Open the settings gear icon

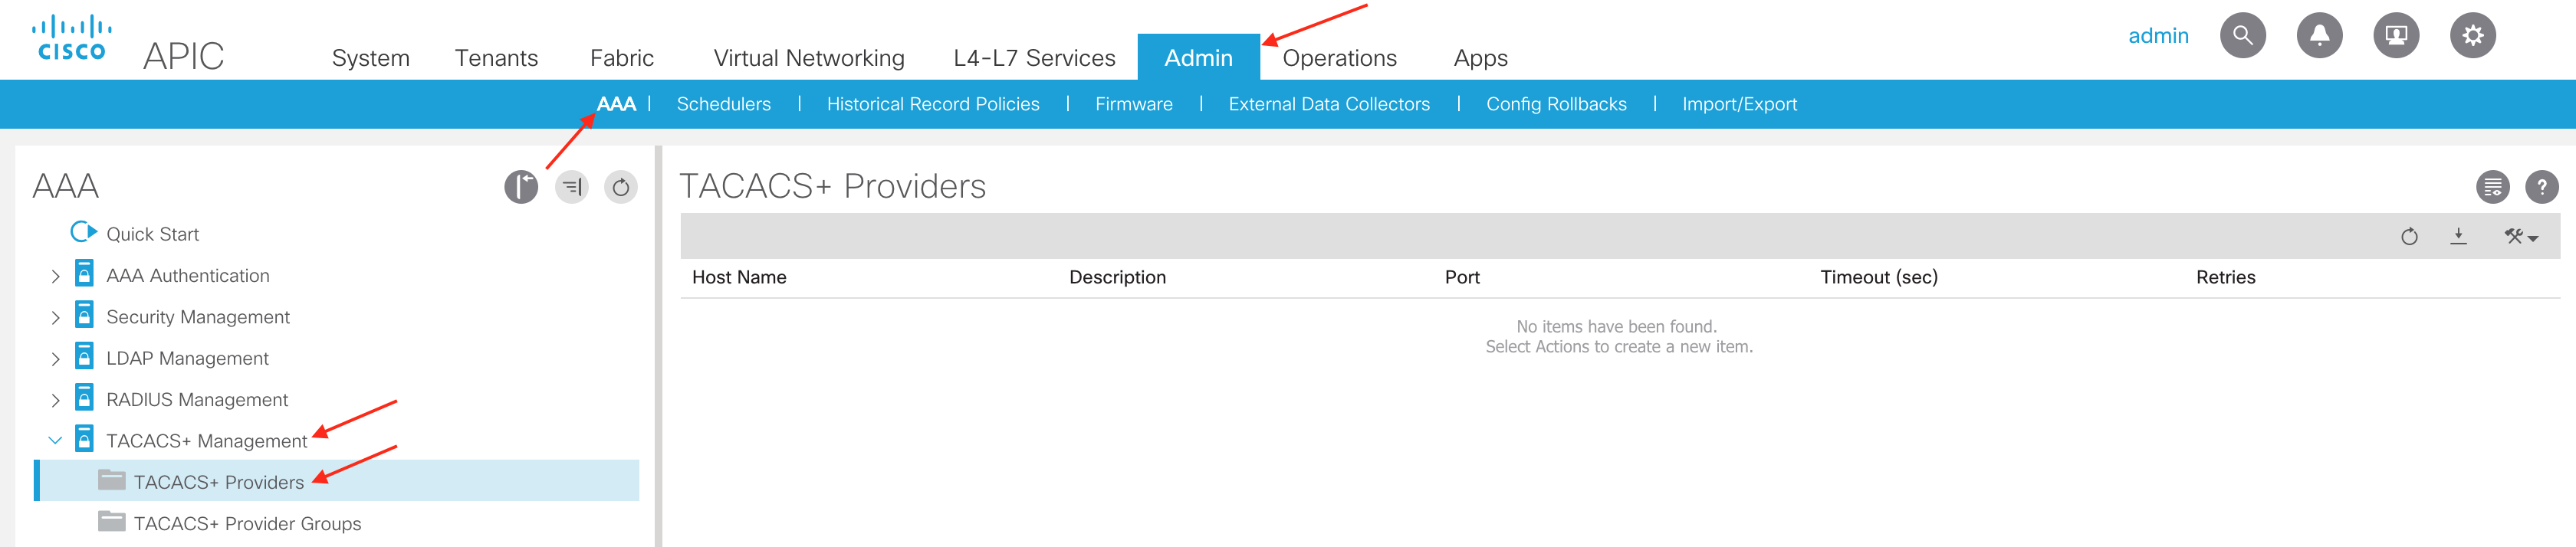[2472, 36]
